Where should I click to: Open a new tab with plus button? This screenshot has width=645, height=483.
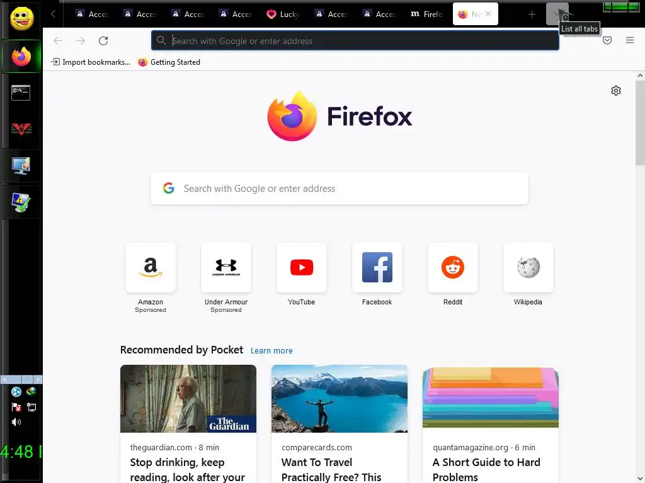[532, 14]
